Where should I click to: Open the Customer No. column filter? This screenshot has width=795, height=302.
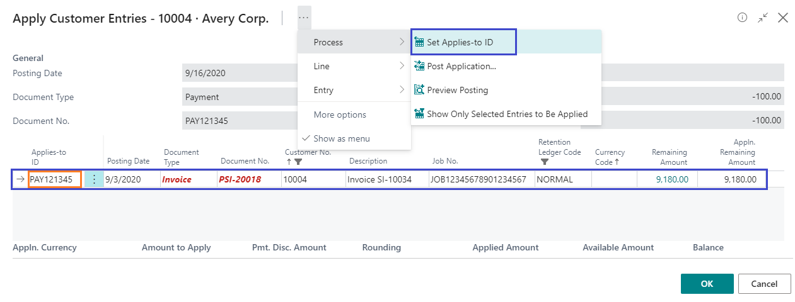click(x=298, y=162)
